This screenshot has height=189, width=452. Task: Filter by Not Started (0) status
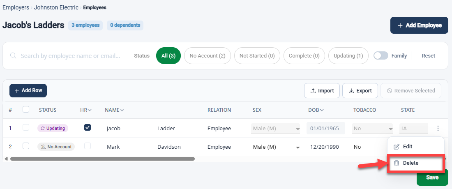click(257, 55)
